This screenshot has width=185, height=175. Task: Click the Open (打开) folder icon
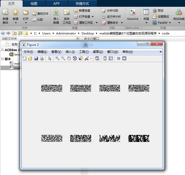pos(26,12)
